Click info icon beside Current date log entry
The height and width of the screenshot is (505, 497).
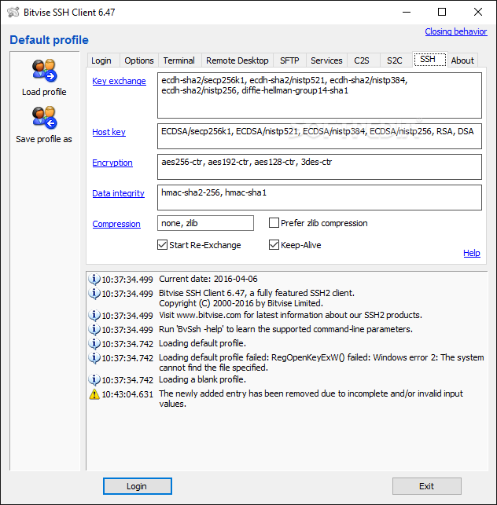(94, 280)
